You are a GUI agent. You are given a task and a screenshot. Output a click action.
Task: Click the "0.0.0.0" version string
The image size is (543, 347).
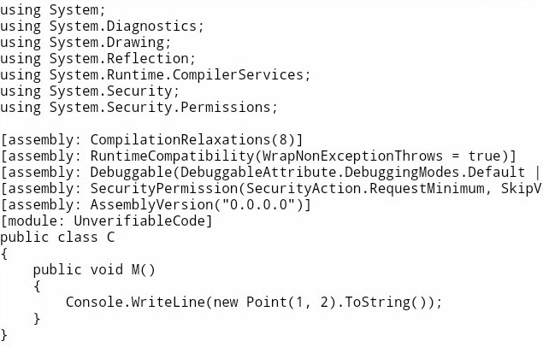point(258,205)
